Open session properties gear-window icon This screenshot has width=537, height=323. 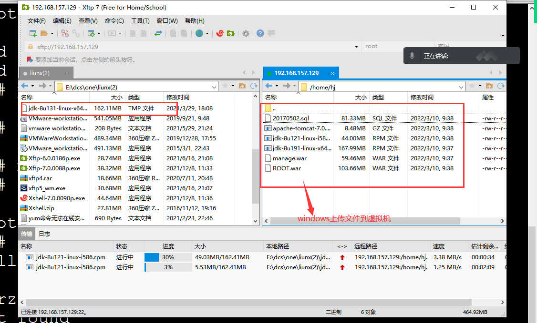(x=91, y=33)
